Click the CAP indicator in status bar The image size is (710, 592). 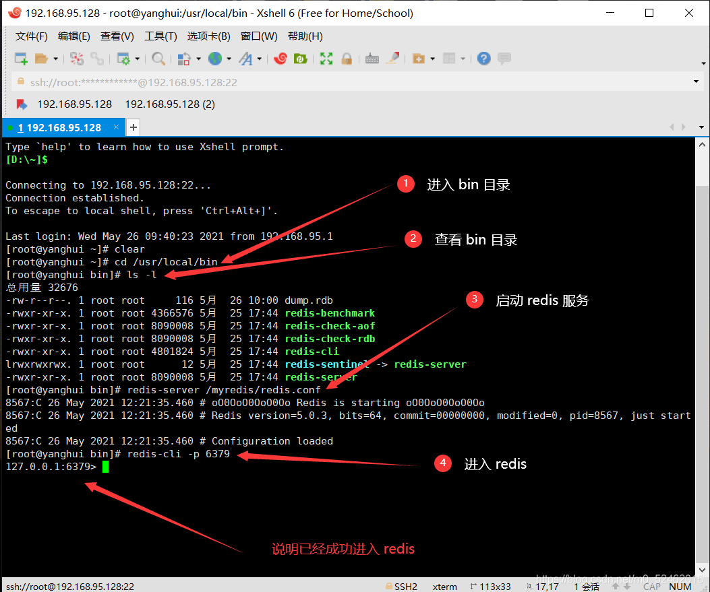(x=651, y=587)
